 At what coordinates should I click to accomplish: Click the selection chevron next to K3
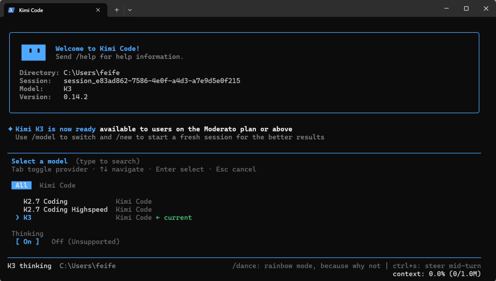(17, 218)
